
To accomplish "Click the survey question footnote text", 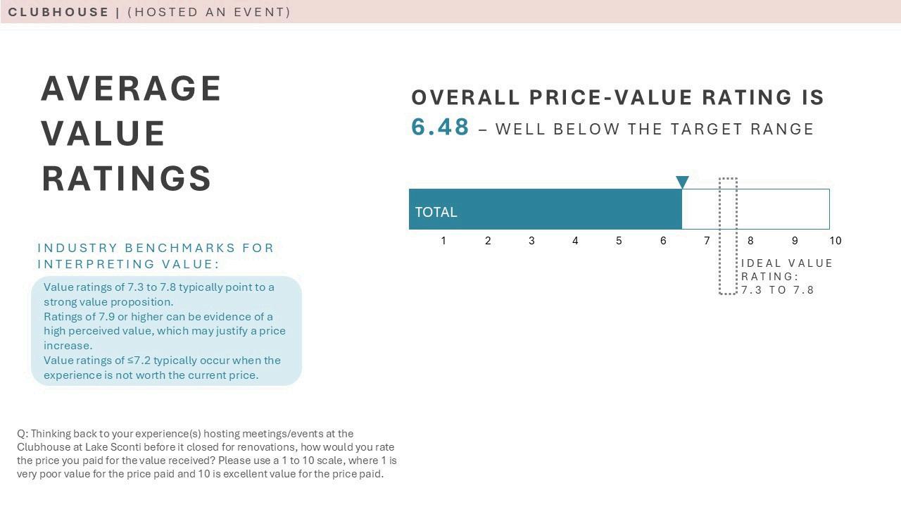I will 207,453.
